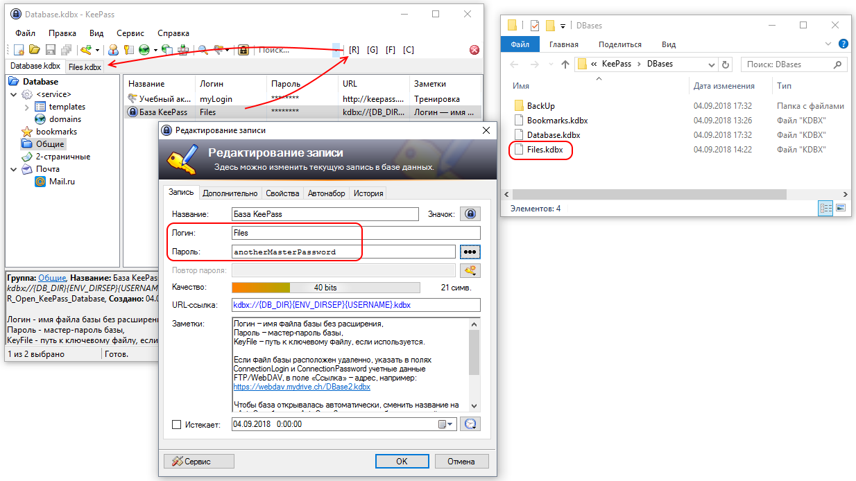Open the Файл menu in KeePass
Screen dimensions: 856x481
25,33
